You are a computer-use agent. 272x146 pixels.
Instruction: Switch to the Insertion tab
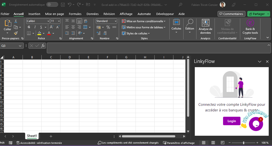[34, 14]
